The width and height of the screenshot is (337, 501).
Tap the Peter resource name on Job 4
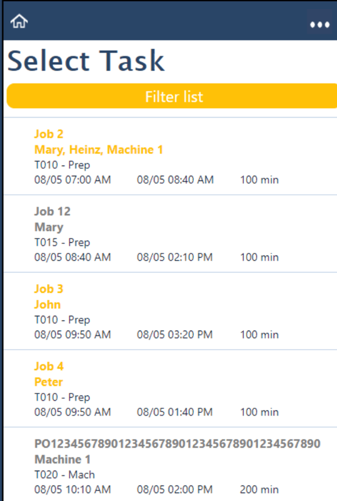pyautogui.click(x=48, y=382)
